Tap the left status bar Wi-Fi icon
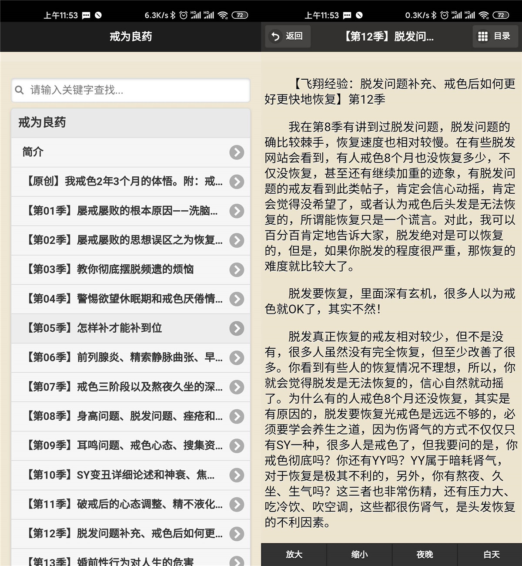Image resolution: width=522 pixels, height=566 pixels. point(223,15)
